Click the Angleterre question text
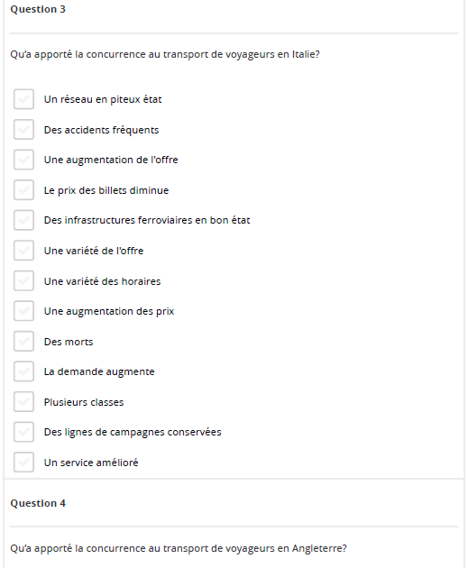 (x=179, y=548)
